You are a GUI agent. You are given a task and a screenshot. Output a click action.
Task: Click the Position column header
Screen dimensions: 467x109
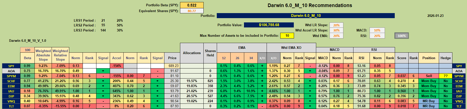429,58
